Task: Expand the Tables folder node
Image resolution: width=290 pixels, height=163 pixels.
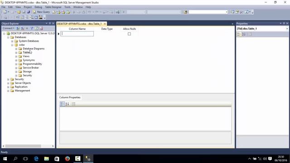Action: [16, 53]
